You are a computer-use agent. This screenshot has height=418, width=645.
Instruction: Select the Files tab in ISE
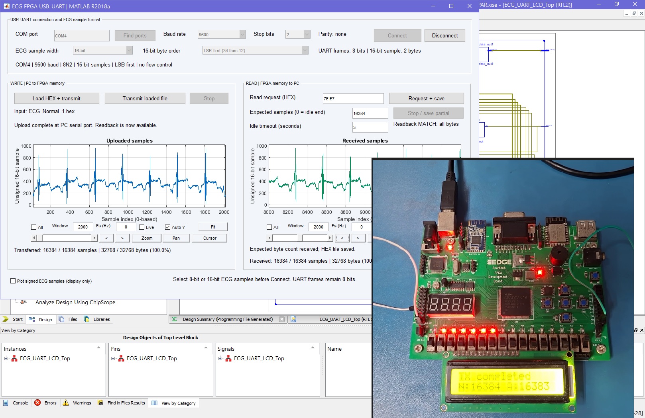(68, 319)
